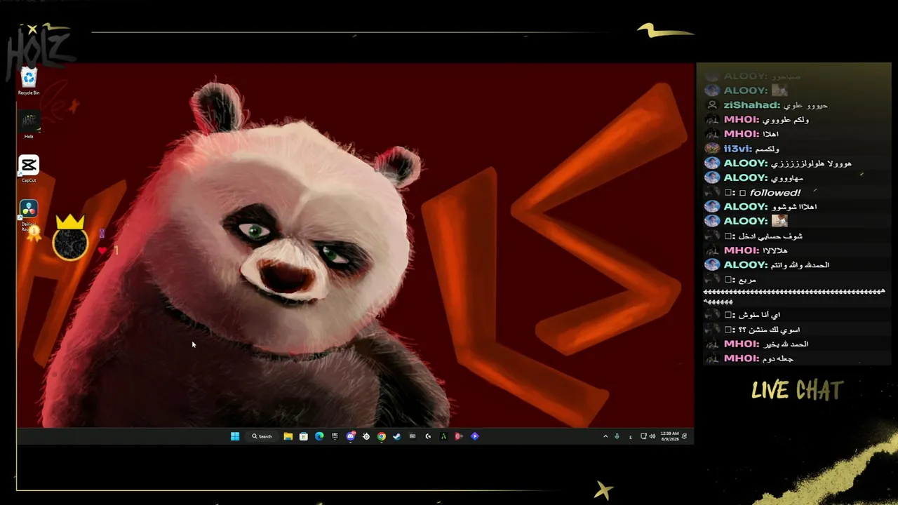Open Epic Games Launcher on the taskbar
Viewport: 898px width, 505px height.
click(335, 436)
